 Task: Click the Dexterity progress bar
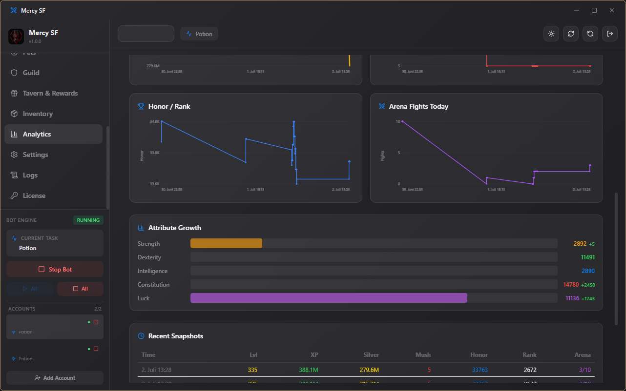tap(374, 257)
